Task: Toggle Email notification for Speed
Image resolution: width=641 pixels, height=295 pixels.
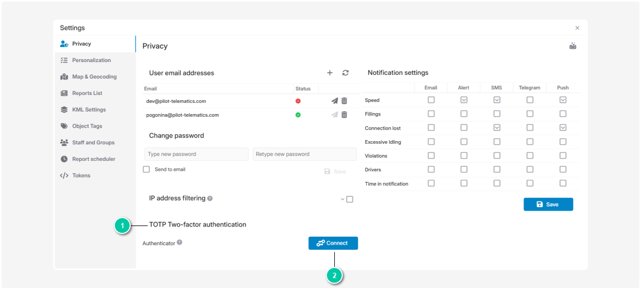Action: 431,100
